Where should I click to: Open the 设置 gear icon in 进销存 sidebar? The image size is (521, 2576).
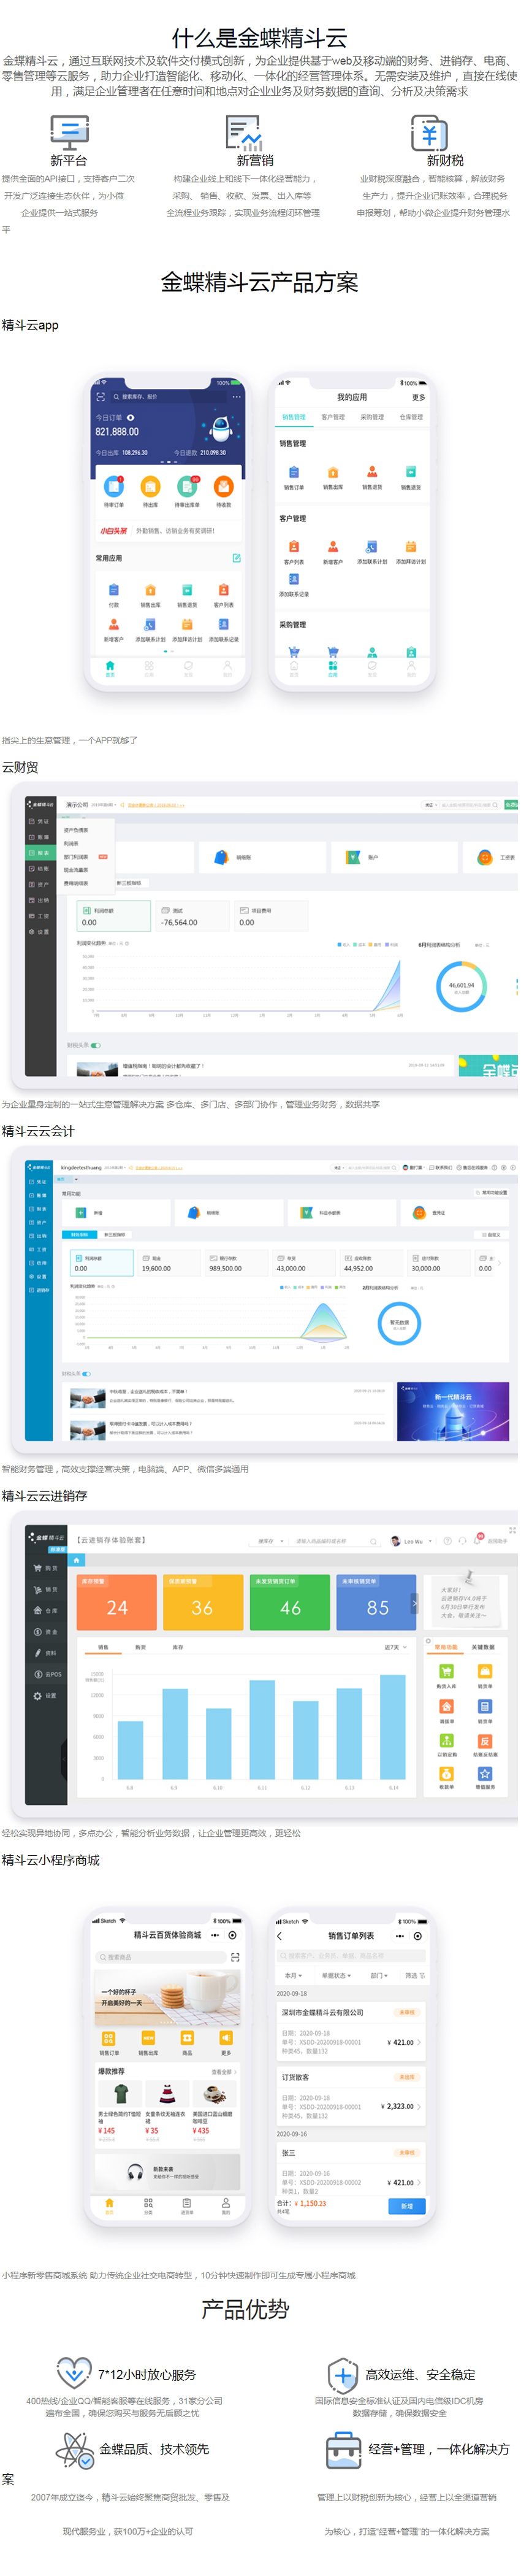38,1696
